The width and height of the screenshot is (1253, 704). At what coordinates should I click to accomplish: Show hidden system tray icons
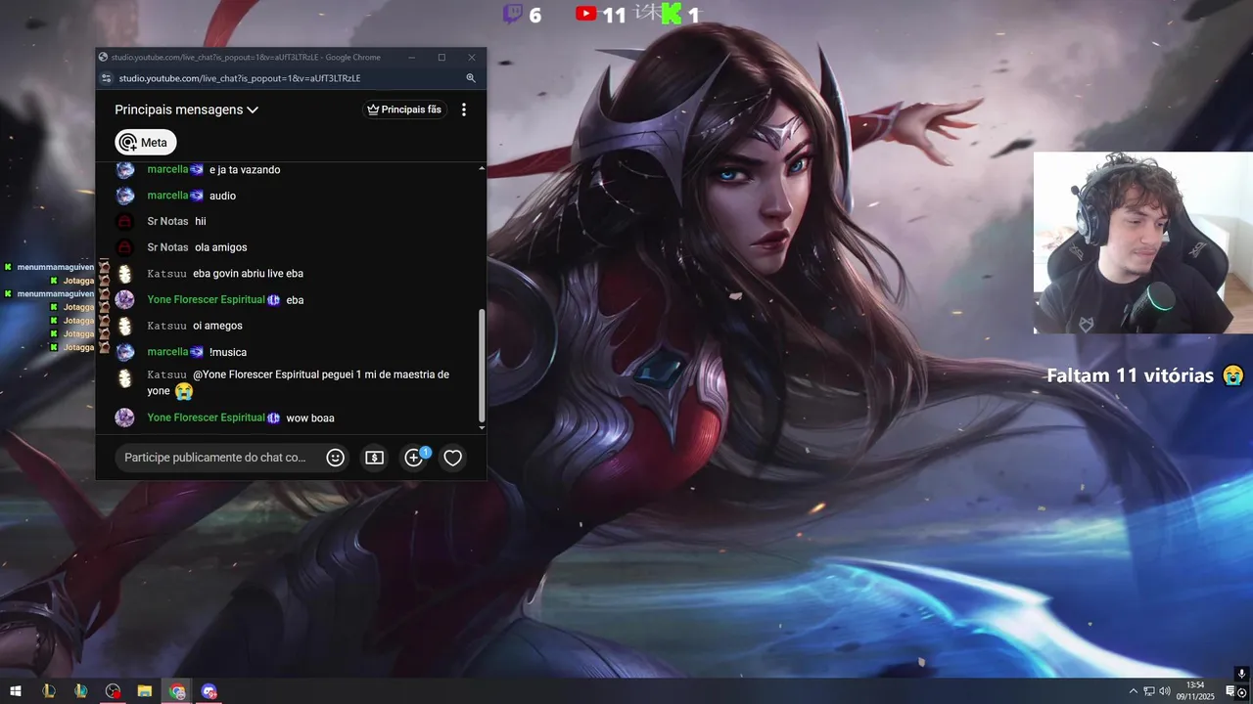(1134, 691)
